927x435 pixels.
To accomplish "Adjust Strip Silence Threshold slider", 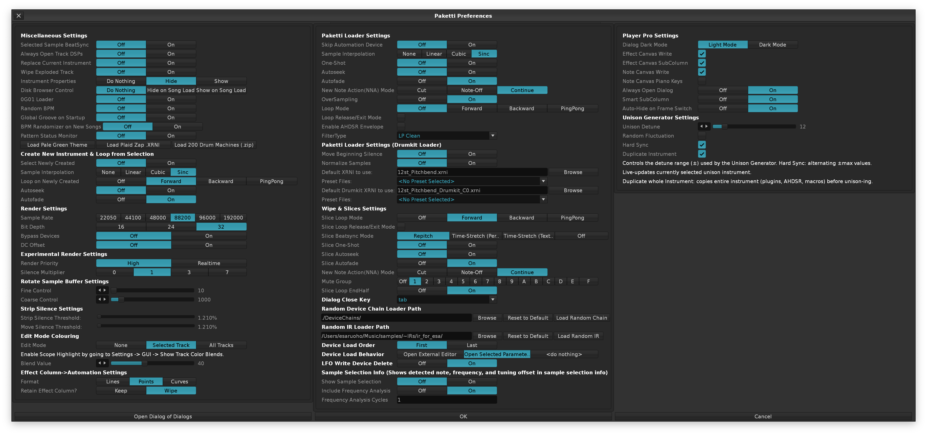I will pos(146,317).
